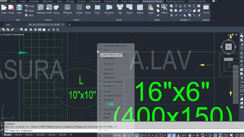Choose the Shoes duct tool
The width and height of the screenshot is (244, 137).
point(129,9)
